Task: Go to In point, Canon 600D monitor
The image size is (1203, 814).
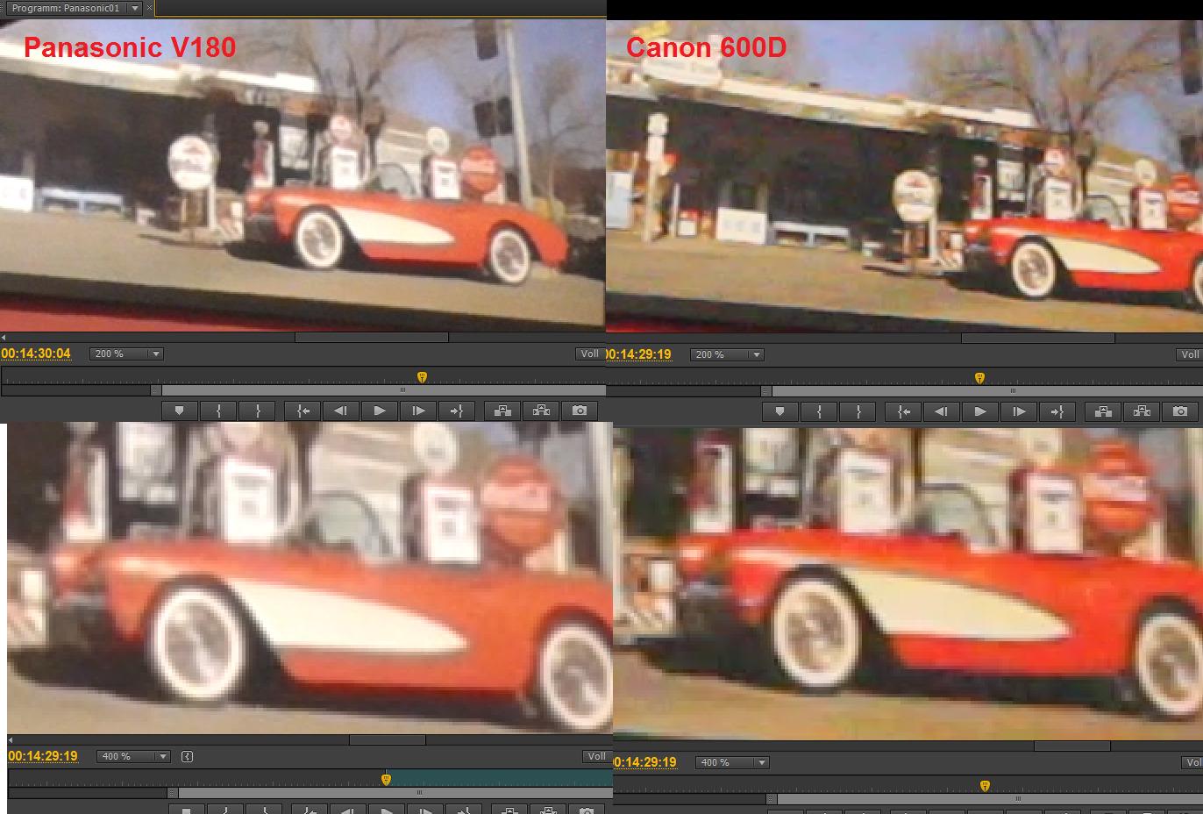Action: point(903,411)
